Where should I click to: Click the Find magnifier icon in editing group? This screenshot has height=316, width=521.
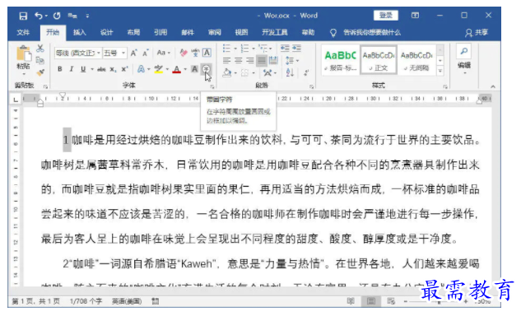464,51
